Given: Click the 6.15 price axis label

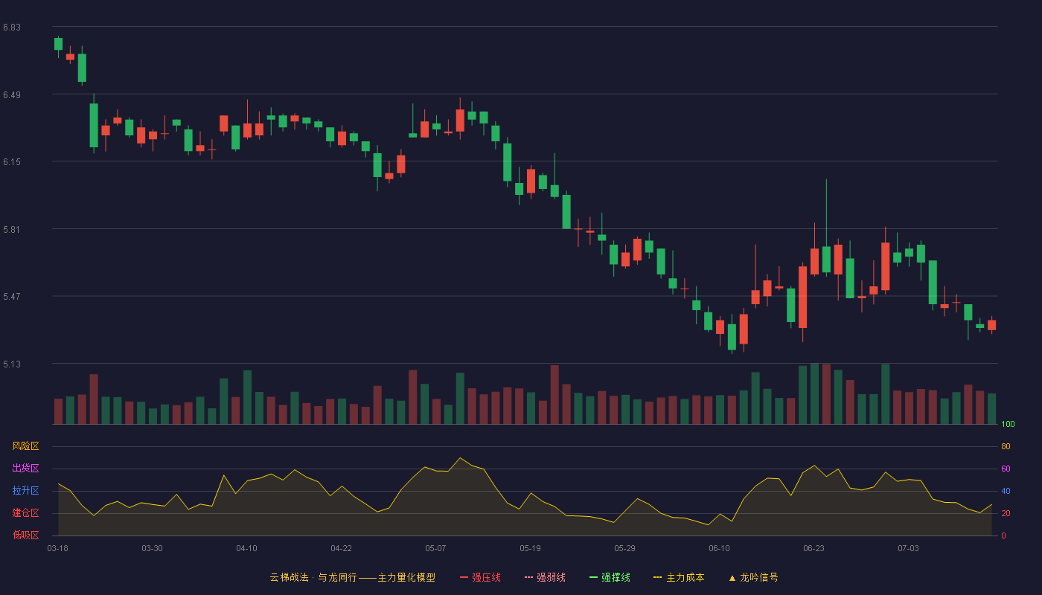Looking at the screenshot, I should point(12,162).
